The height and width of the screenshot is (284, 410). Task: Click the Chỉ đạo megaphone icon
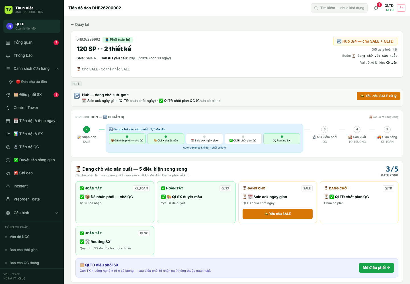(8, 173)
